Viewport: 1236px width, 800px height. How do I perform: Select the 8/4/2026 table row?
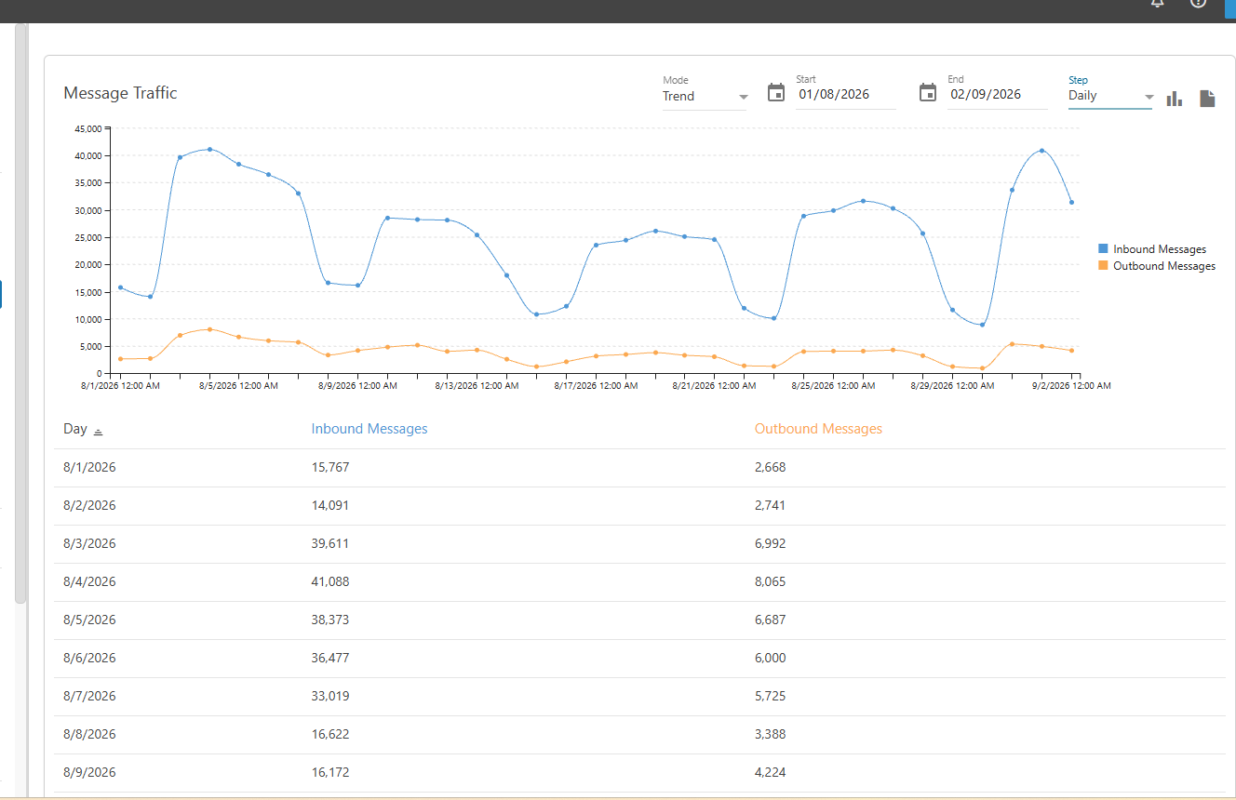639,582
